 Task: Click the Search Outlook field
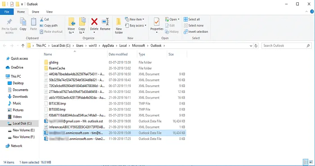point(287,46)
